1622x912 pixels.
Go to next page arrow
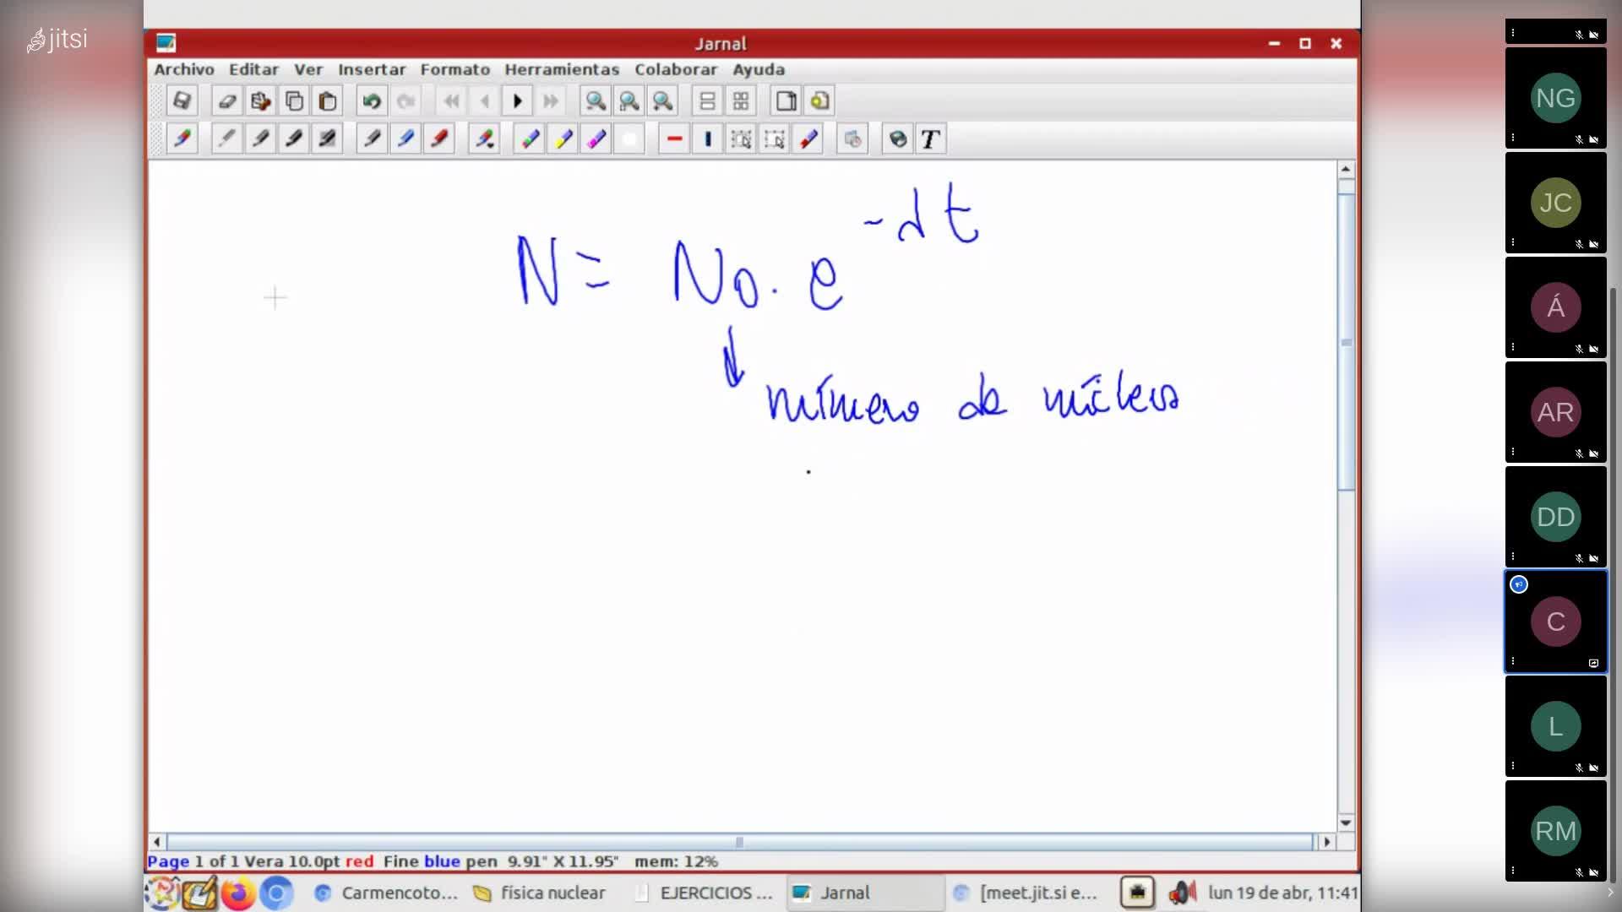(518, 101)
